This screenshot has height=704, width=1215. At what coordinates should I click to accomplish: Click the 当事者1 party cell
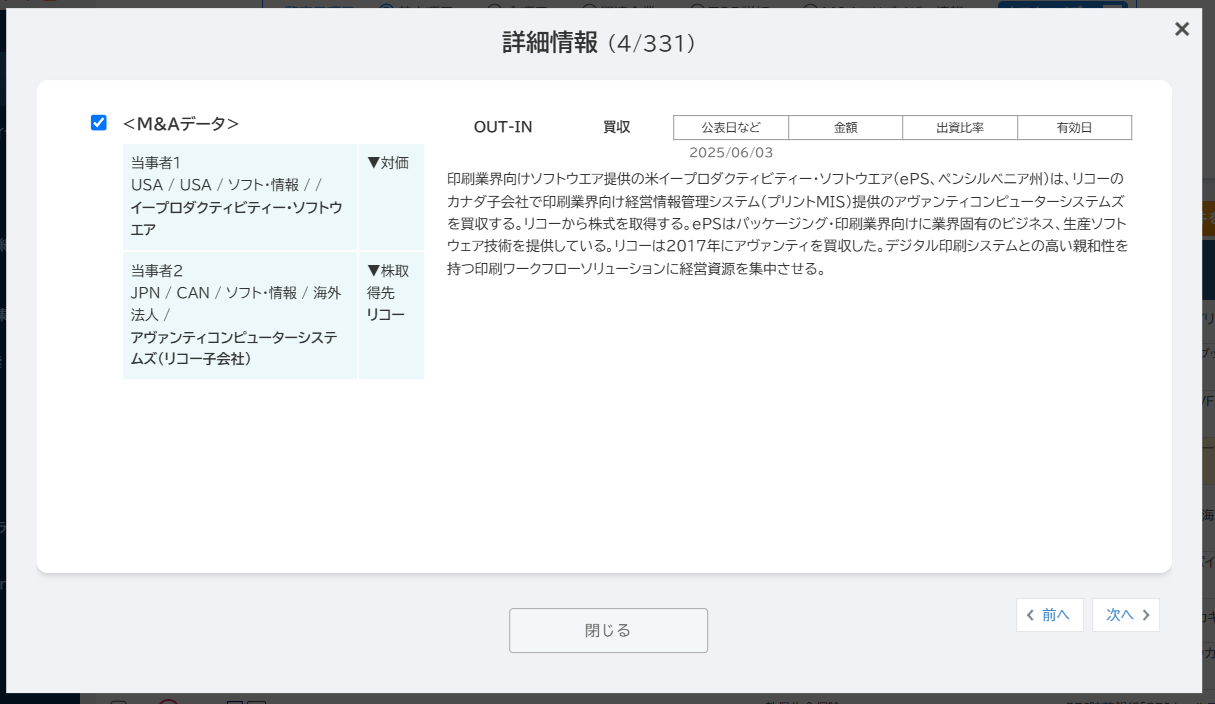click(x=240, y=196)
